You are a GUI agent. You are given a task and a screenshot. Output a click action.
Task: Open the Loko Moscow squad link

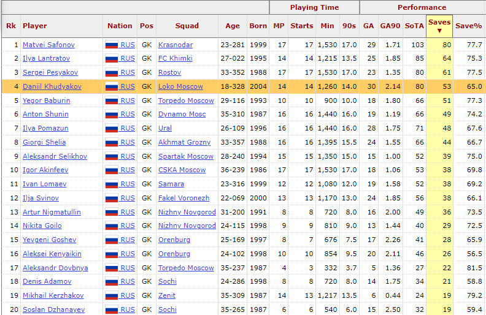[x=180, y=86]
